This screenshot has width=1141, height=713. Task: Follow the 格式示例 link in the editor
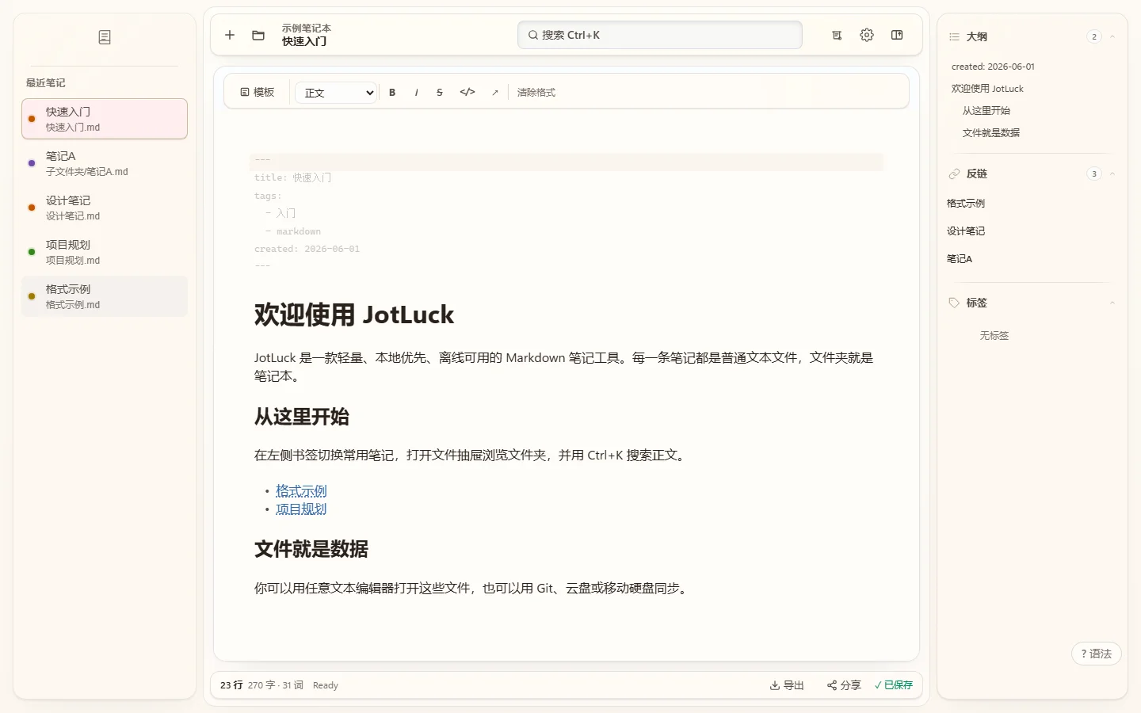coord(301,491)
